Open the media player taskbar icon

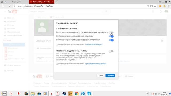coord(45,94)
